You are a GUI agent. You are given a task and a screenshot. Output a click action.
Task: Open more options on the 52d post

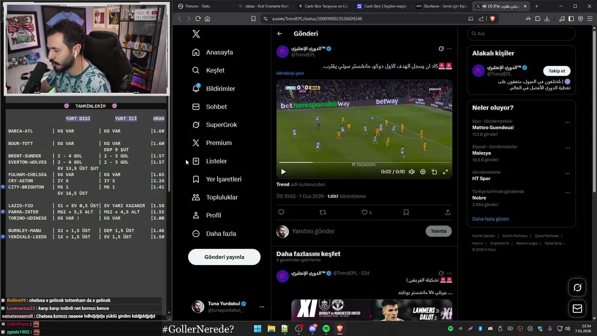[449, 273]
